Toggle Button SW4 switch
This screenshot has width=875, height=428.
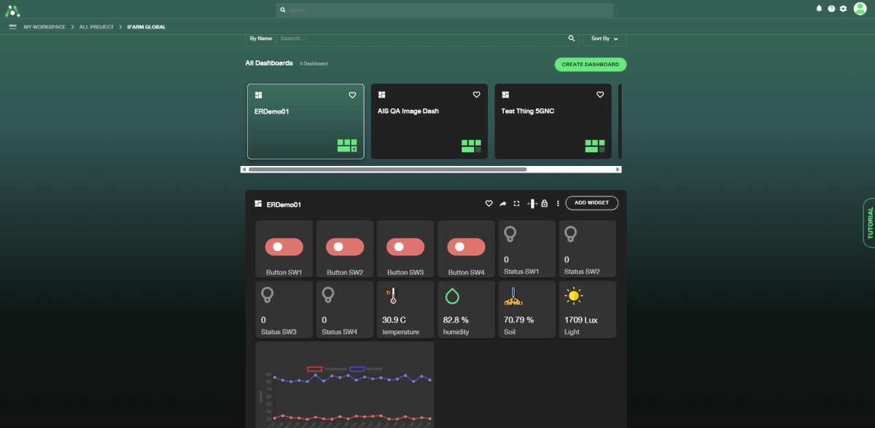465,247
